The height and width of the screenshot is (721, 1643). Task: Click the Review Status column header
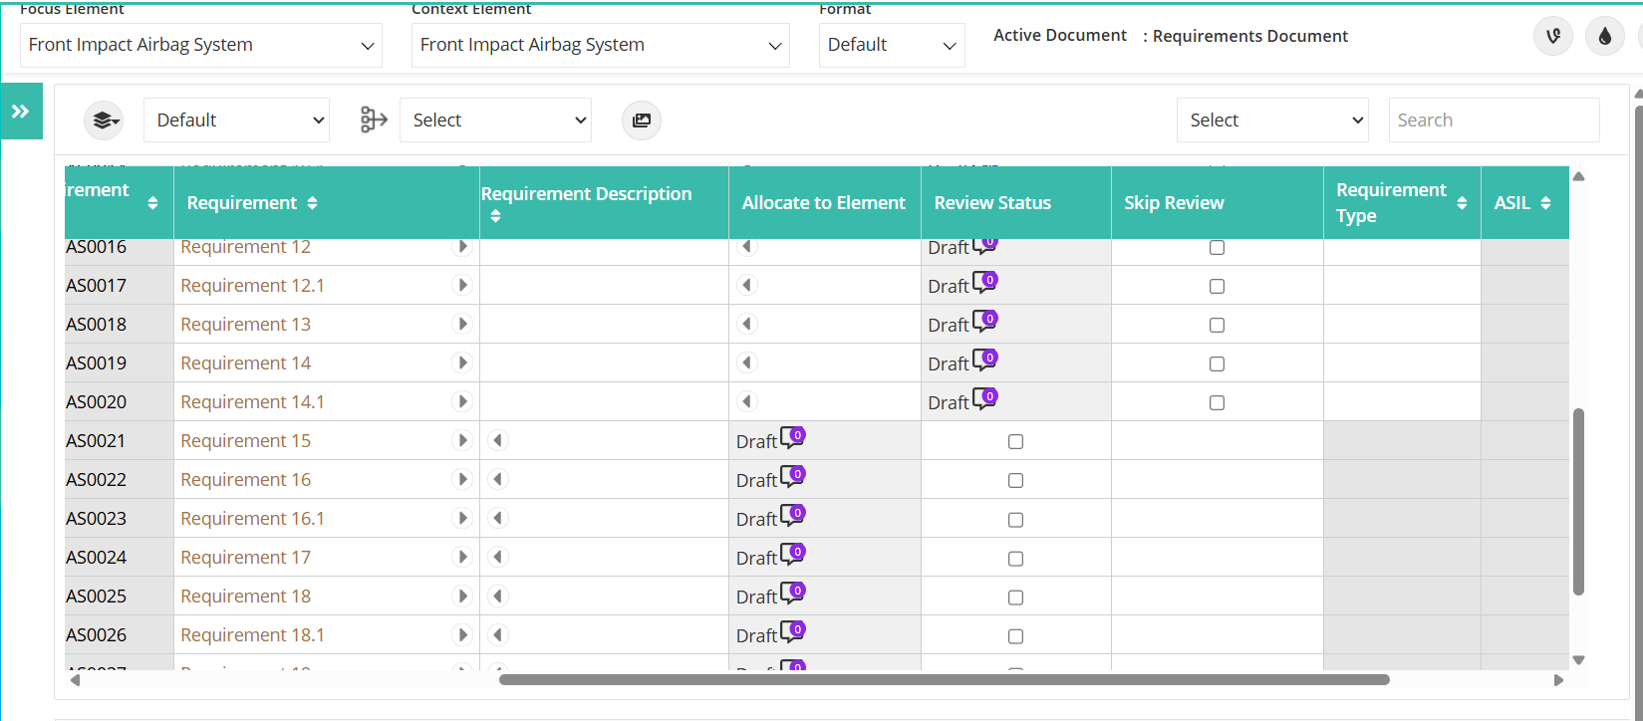coord(1015,203)
